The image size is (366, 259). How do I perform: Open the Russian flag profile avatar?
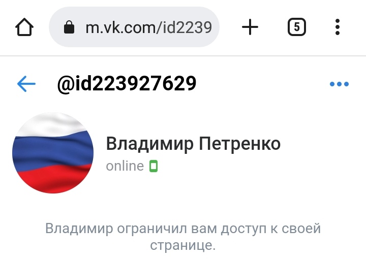(53, 153)
